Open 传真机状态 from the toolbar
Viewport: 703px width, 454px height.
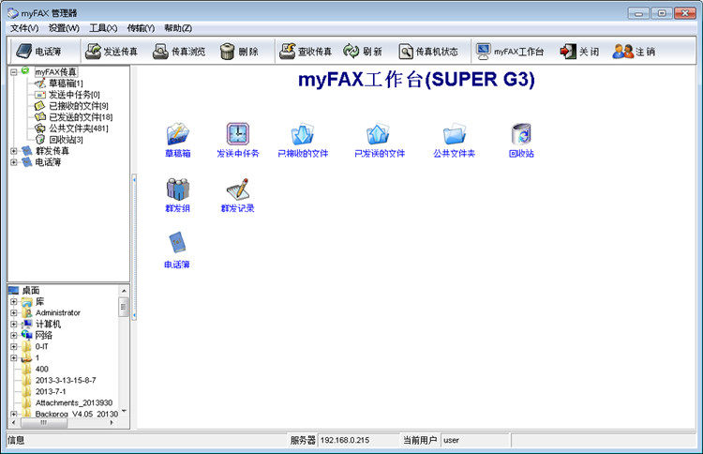point(428,52)
